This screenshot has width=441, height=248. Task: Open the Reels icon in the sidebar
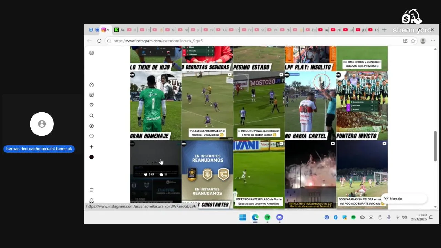coord(91,95)
